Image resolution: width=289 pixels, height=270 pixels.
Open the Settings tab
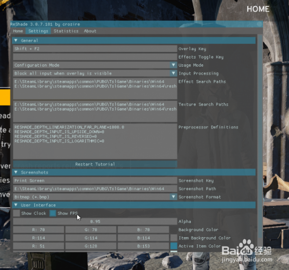pyautogui.click(x=38, y=31)
